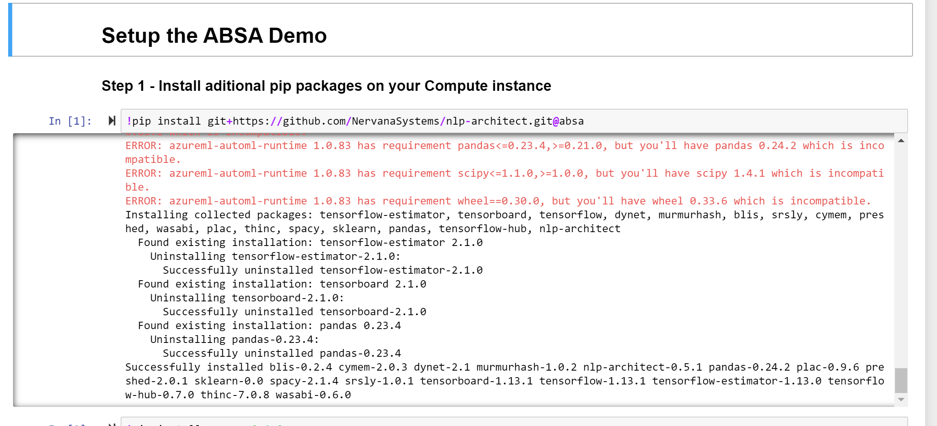This screenshot has height=426, width=937.
Task: Click the output scrollbar track
Action: tap(901, 265)
